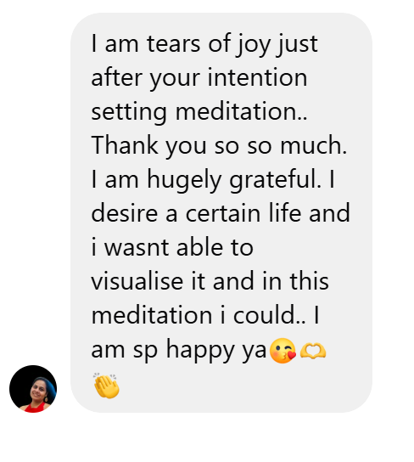Viewport: 414px width, 462px height.
Task: Click the word "tears" on the first line
Action: coord(174,43)
